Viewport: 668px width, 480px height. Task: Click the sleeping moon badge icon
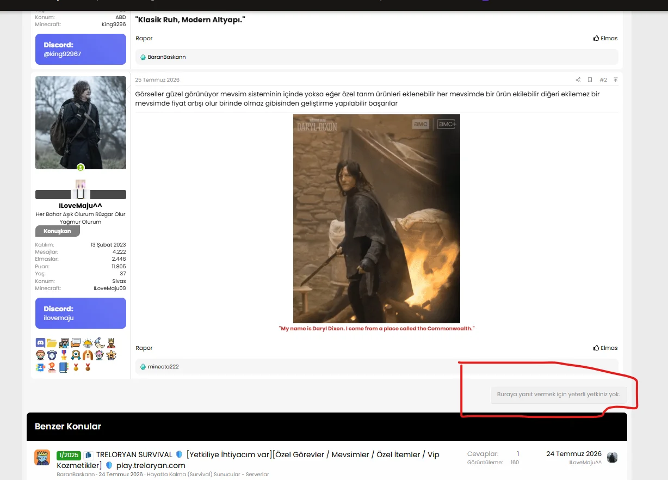pyautogui.click(x=100, y=343)
